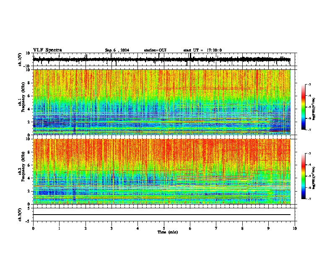This screenshot has width=332, height=256.
Task: Click time axis tick label "4"
Action: pos(138,228)
